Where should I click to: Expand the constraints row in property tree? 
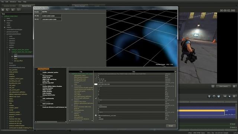click(72, 86)
